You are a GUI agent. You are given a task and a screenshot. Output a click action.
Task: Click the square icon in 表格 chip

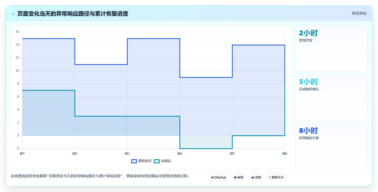(x=235, y=177)
